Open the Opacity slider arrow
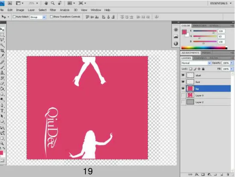Viewport: 236px width, 177px height. pos(231,63)
